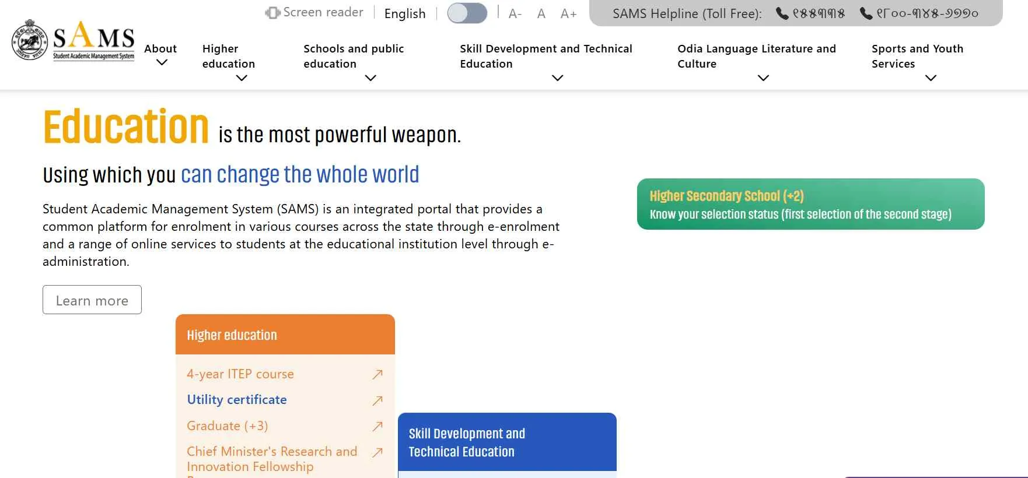The width and height of the screenshot is (1028, 478).
Task: Reset font size with the A button
Action: pos(541,13)
